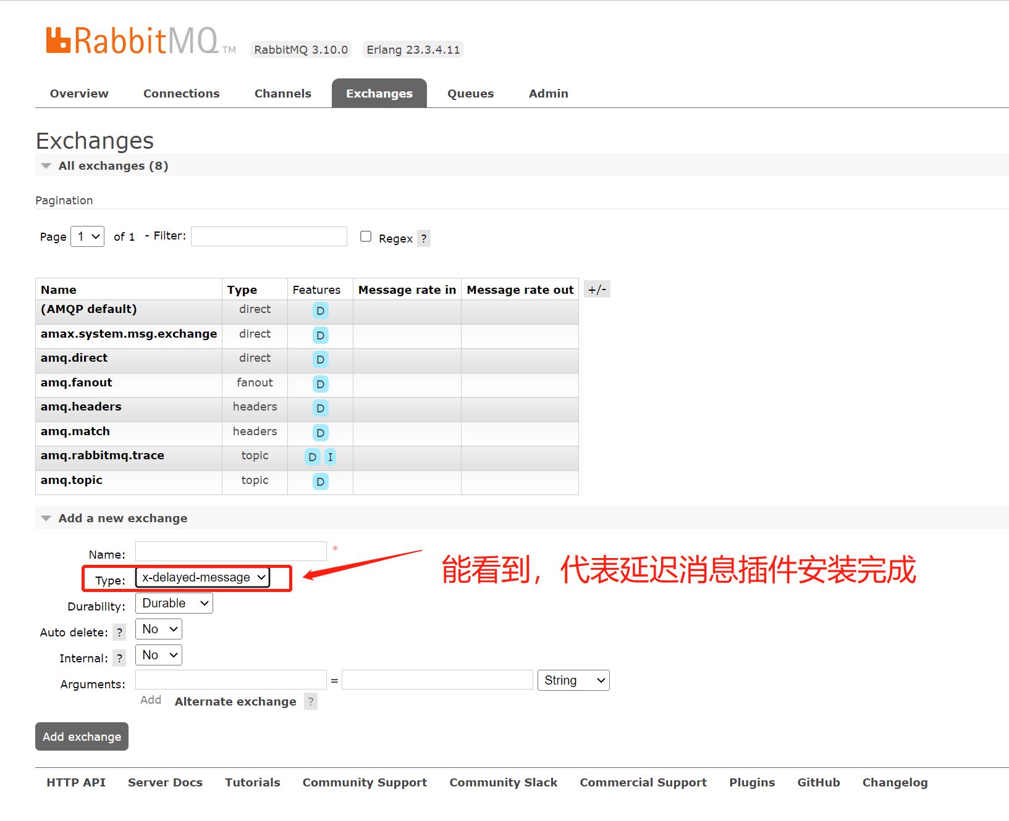1009x821 pixels.
Task: Open the amq.headers exchange
Action: pos(81,407)
